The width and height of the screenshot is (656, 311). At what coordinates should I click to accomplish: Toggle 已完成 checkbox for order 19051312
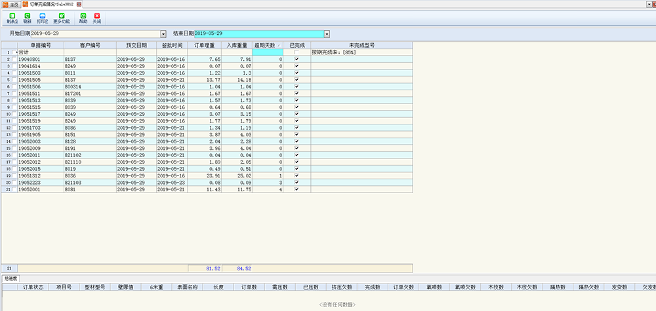click(297, 176)
